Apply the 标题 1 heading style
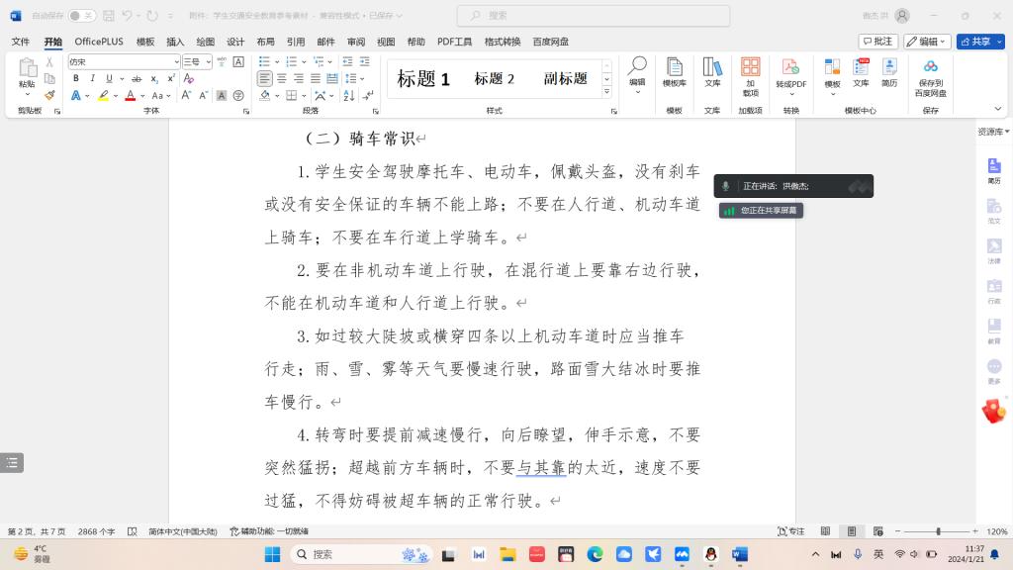1013x570 pixels. (423, 79)
